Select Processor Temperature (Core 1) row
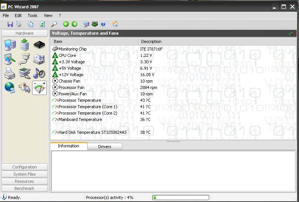 tap(173, 107)
